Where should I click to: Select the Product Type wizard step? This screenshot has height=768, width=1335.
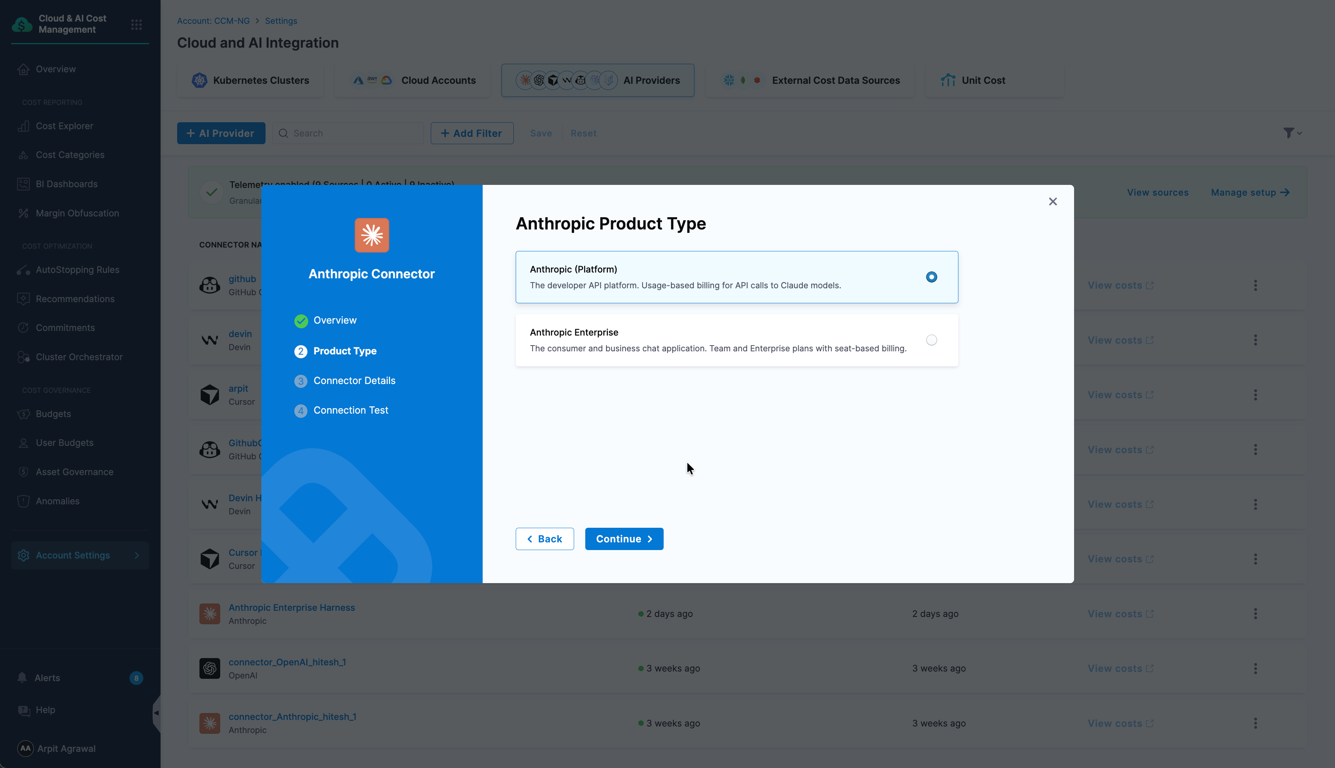(x=335, y=351)
